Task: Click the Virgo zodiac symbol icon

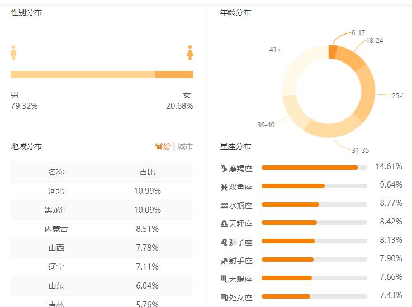Action: 224,297
